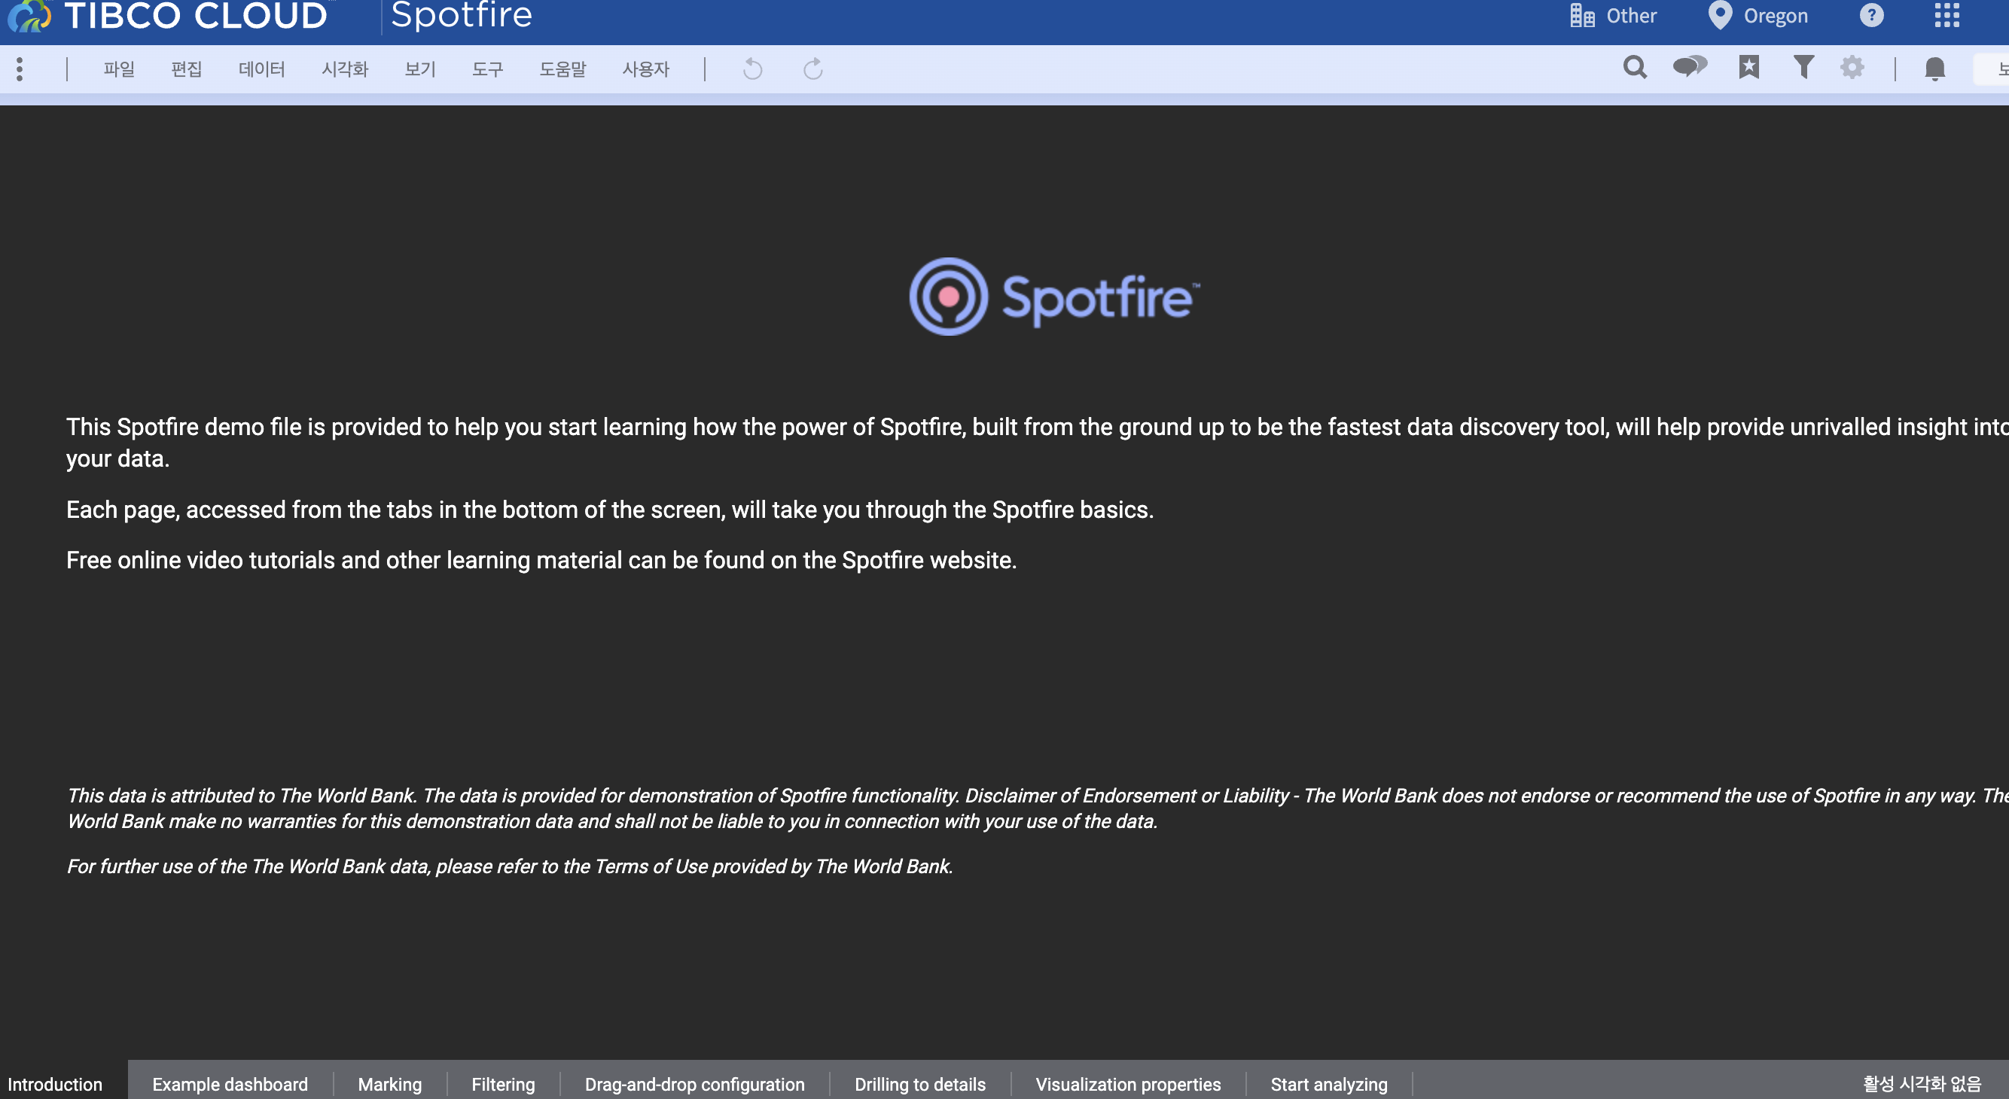Switch to the Filtering tab
Image resolution: width=2009 pixels, height=1099 pixels.
click(503, 1083)
